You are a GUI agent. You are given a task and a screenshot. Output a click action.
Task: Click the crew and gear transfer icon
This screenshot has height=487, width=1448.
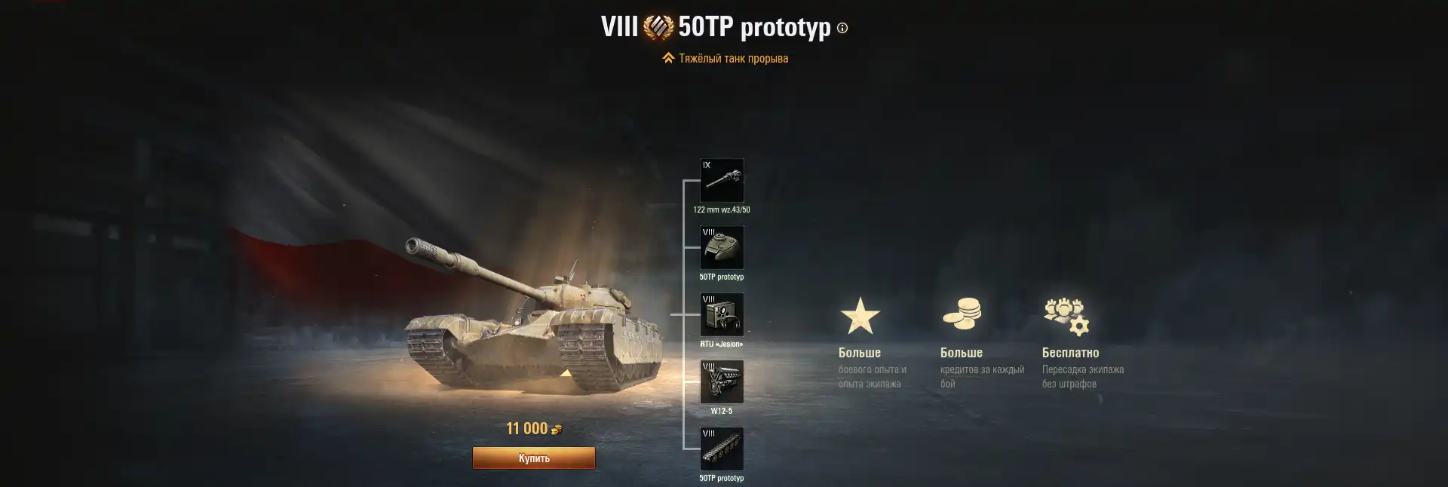(1066, 316)
